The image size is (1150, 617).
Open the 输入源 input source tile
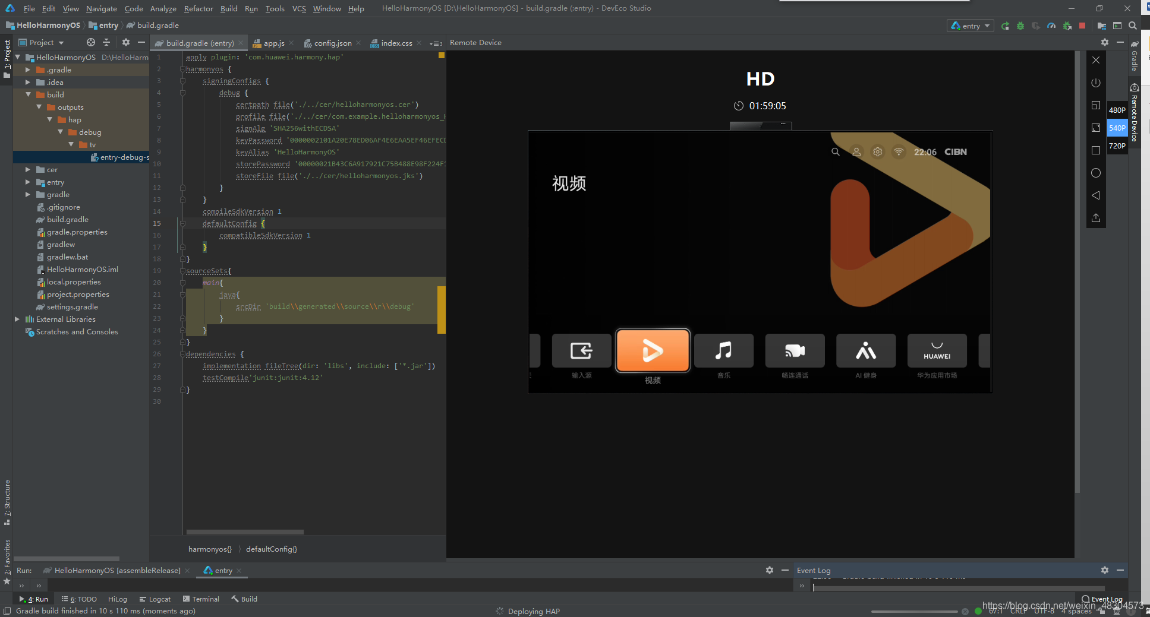tap(581, 350)
